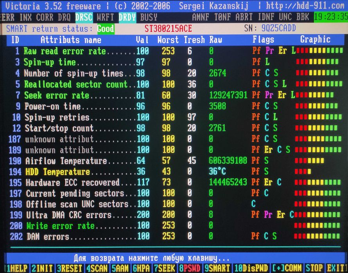
Task: Click the Val column header
Action: (x=142, y=40)
